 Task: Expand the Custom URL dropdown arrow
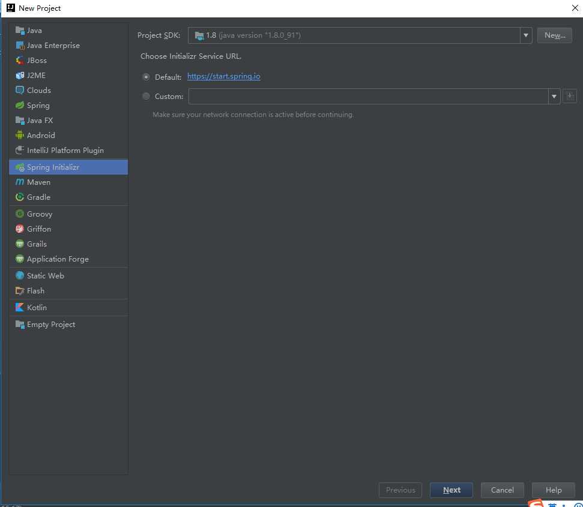tap(554, 97)
